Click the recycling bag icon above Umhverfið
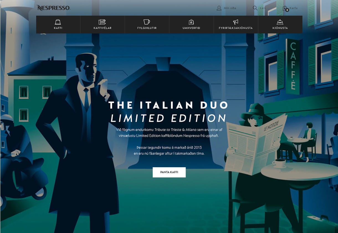 191,22
